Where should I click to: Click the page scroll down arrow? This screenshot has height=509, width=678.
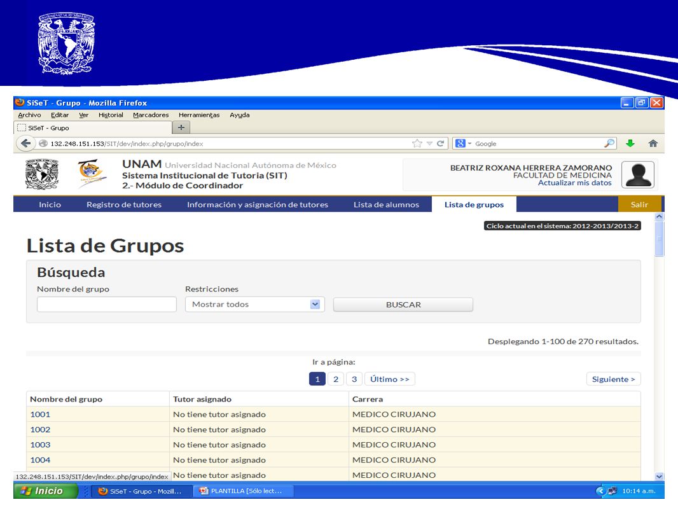coord(659,476)
